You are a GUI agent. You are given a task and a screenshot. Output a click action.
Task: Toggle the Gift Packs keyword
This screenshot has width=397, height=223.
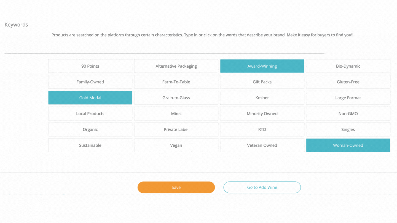[x=262, y=82]
